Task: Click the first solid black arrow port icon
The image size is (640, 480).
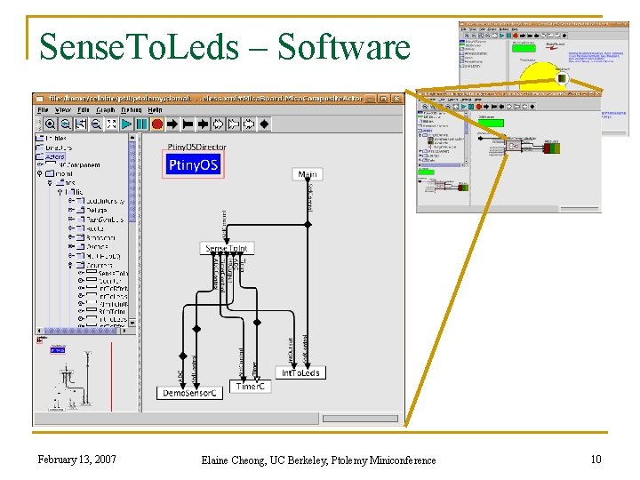Action: pyautogui.click(x=172, y=124)
